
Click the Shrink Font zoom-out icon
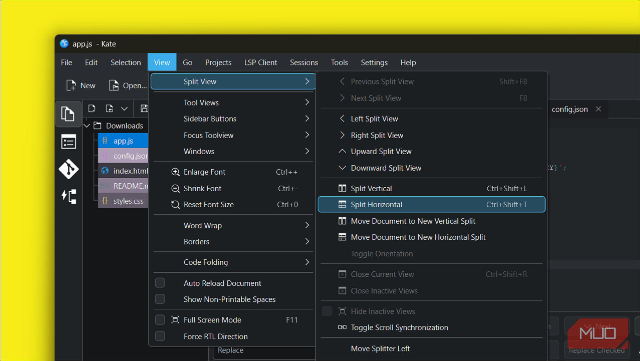coord(175,188)
